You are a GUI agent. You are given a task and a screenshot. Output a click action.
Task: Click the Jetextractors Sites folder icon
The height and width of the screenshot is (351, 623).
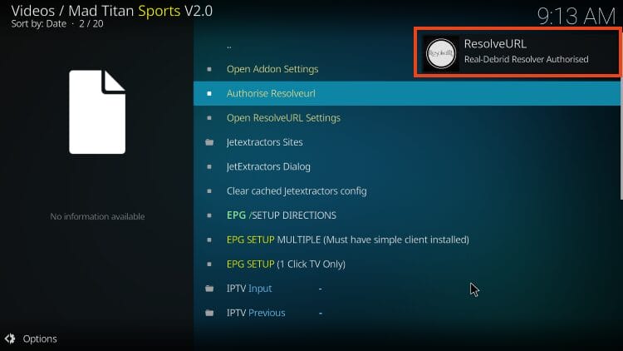coord(209,142)
